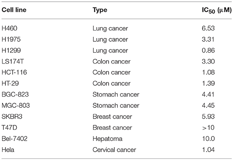Screen dimensions: 233x160
Task: Click the Cell line column header
Action: 14,10
